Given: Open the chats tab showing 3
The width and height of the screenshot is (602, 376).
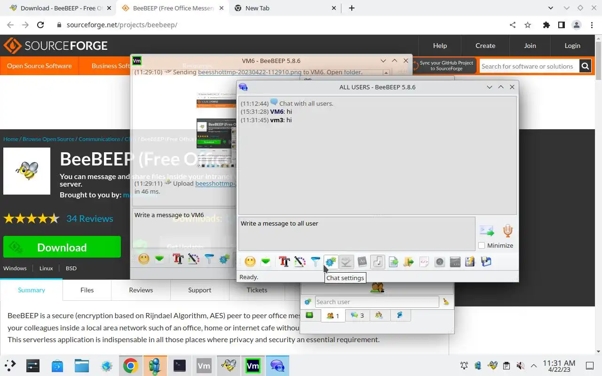Looking at the screenshot, I should click(x=357, y=315).
